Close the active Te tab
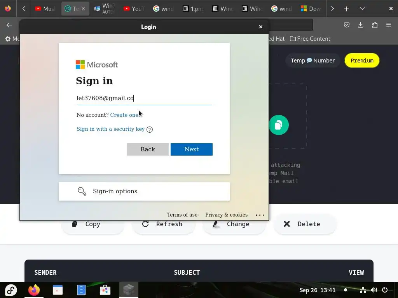This screenshot has width=398, height=298. point(83,9)
